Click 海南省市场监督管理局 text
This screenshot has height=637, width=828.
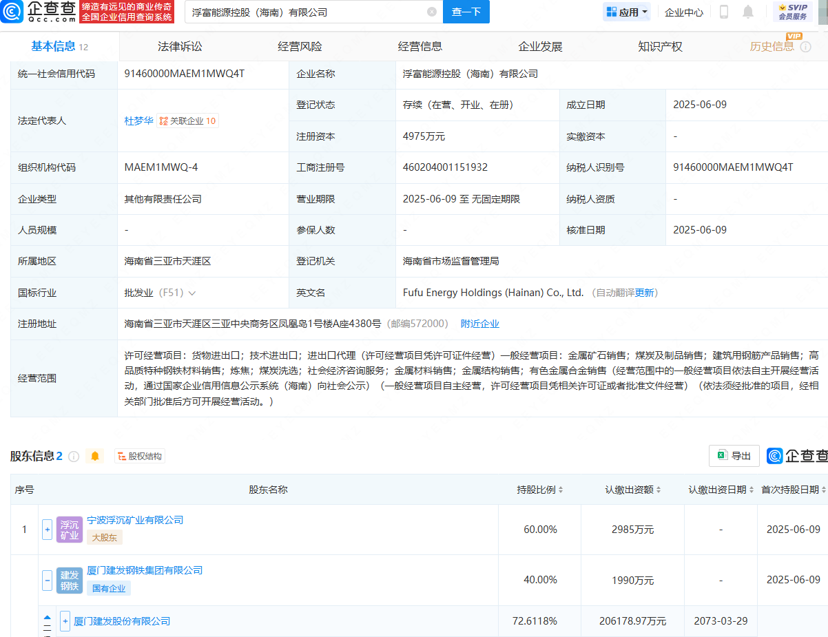point(451,262)
